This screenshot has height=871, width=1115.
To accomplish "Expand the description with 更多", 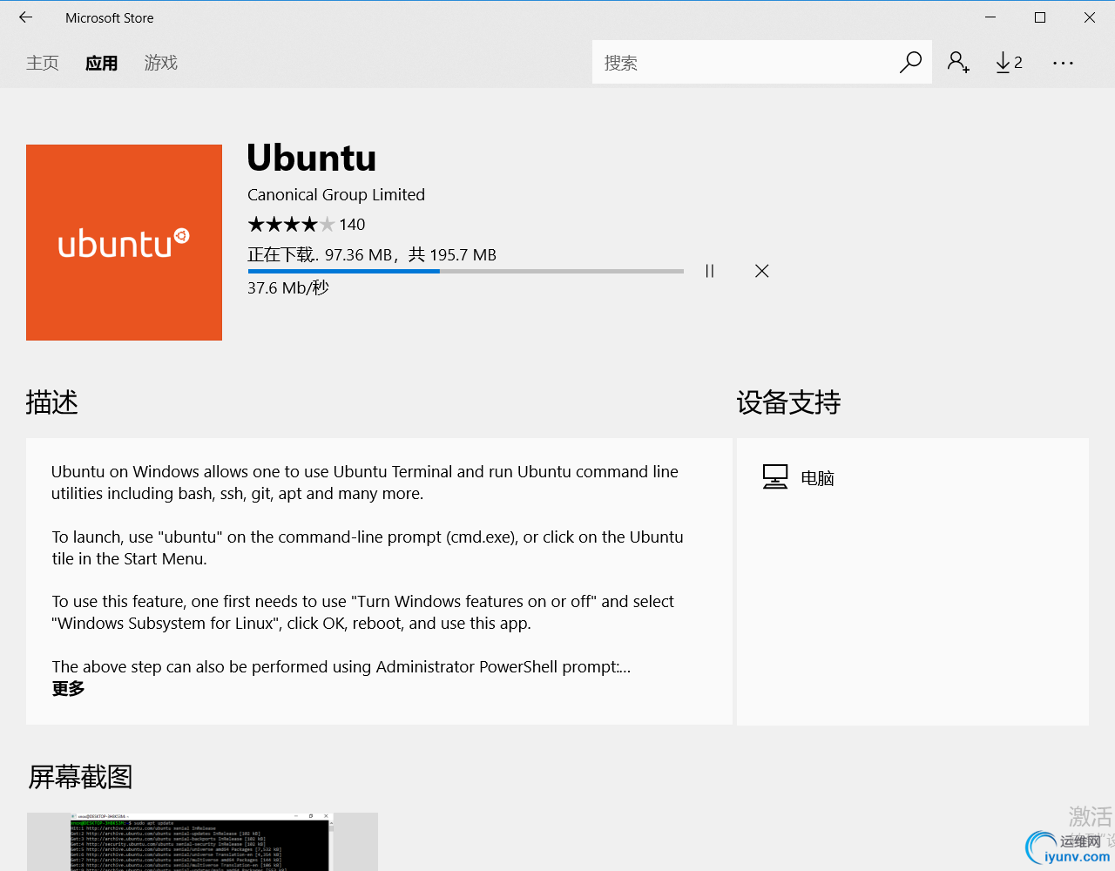I will 68,689.
